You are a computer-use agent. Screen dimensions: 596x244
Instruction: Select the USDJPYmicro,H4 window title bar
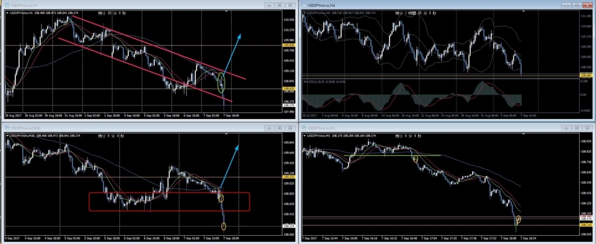[x=447, y=5]
